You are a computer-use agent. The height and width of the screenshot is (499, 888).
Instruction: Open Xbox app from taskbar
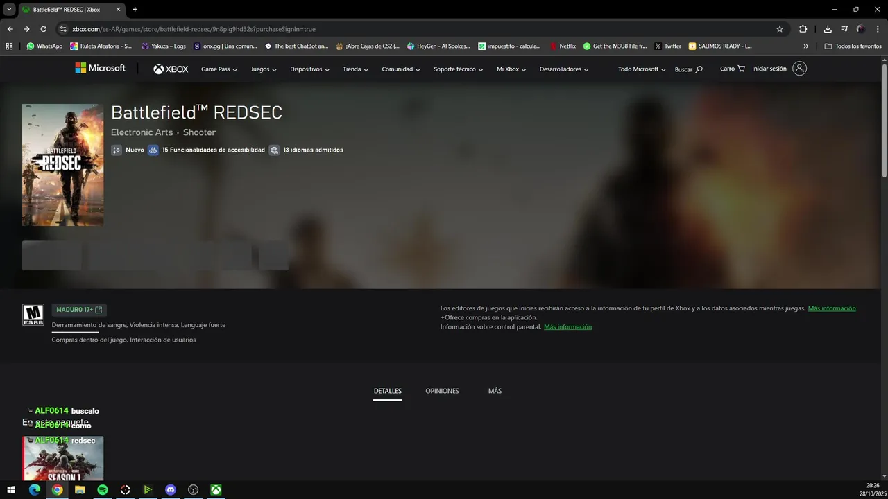[x=216, y=490]
